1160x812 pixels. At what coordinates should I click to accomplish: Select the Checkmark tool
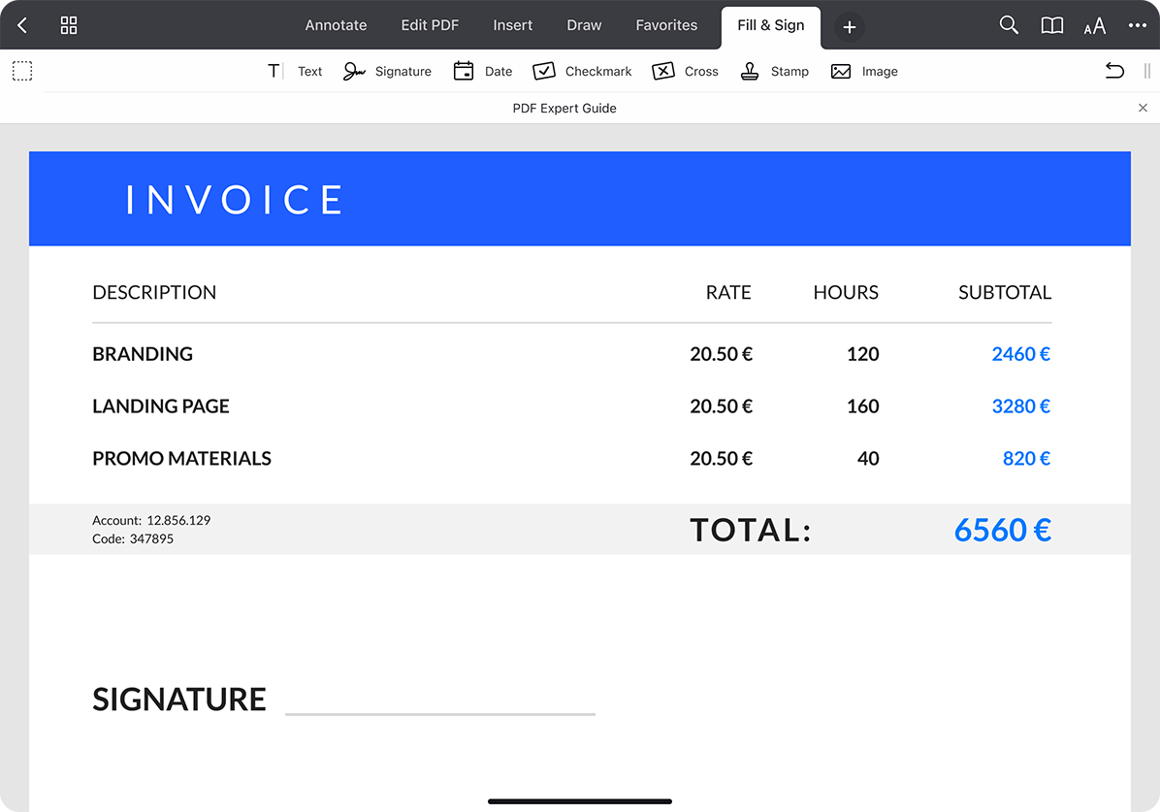pyautogui.click(x=582, y=71)
